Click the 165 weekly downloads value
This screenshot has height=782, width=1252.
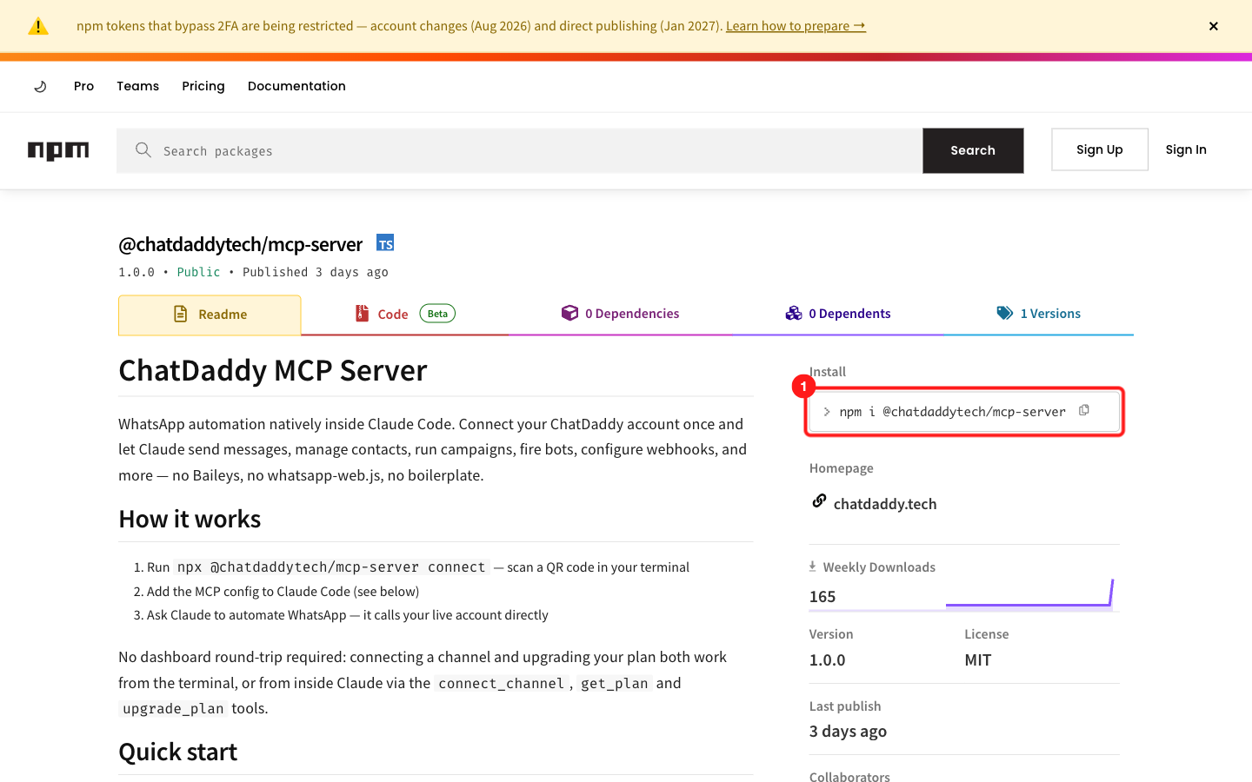[822, 597]
